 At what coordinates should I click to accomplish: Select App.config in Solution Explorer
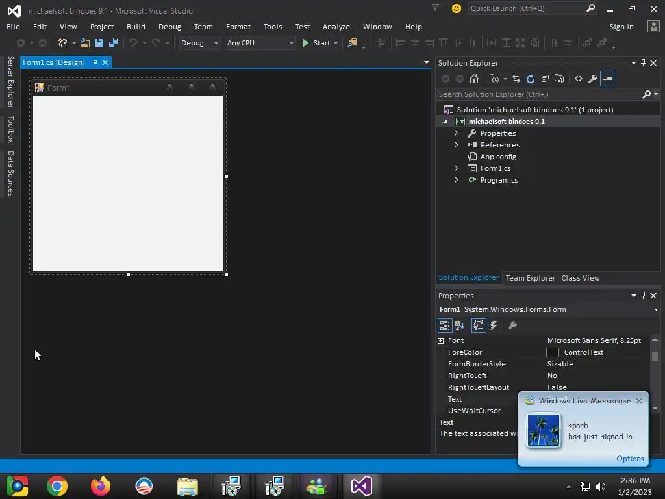(498, 157)
